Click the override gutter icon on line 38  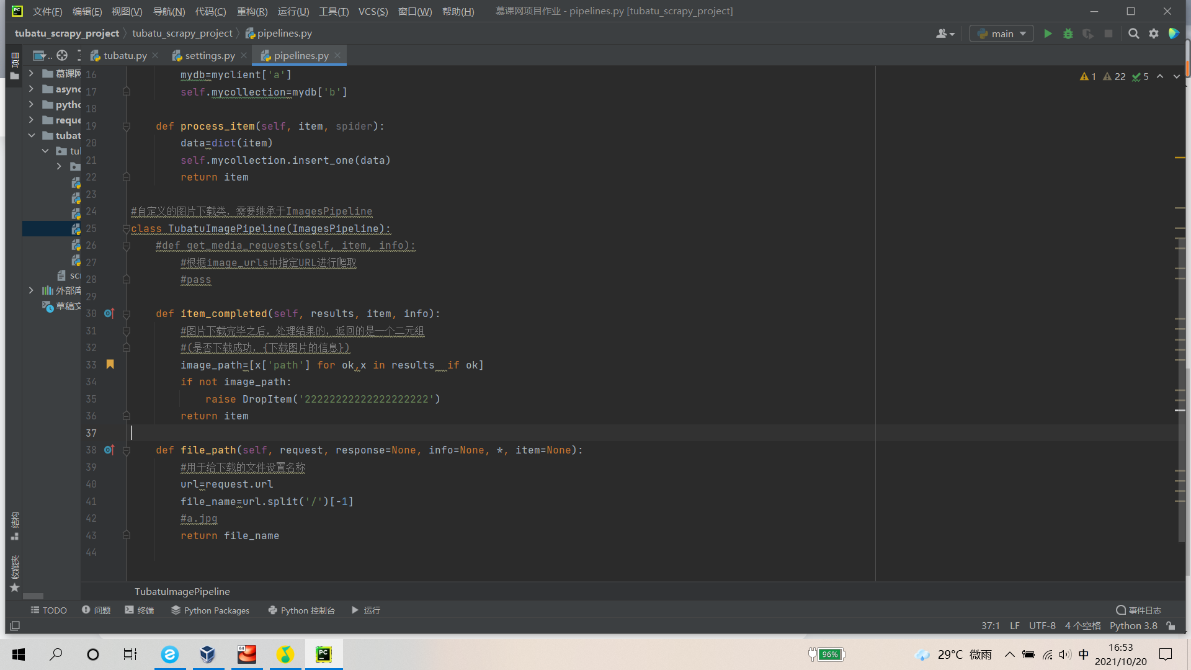pos(109,450)
